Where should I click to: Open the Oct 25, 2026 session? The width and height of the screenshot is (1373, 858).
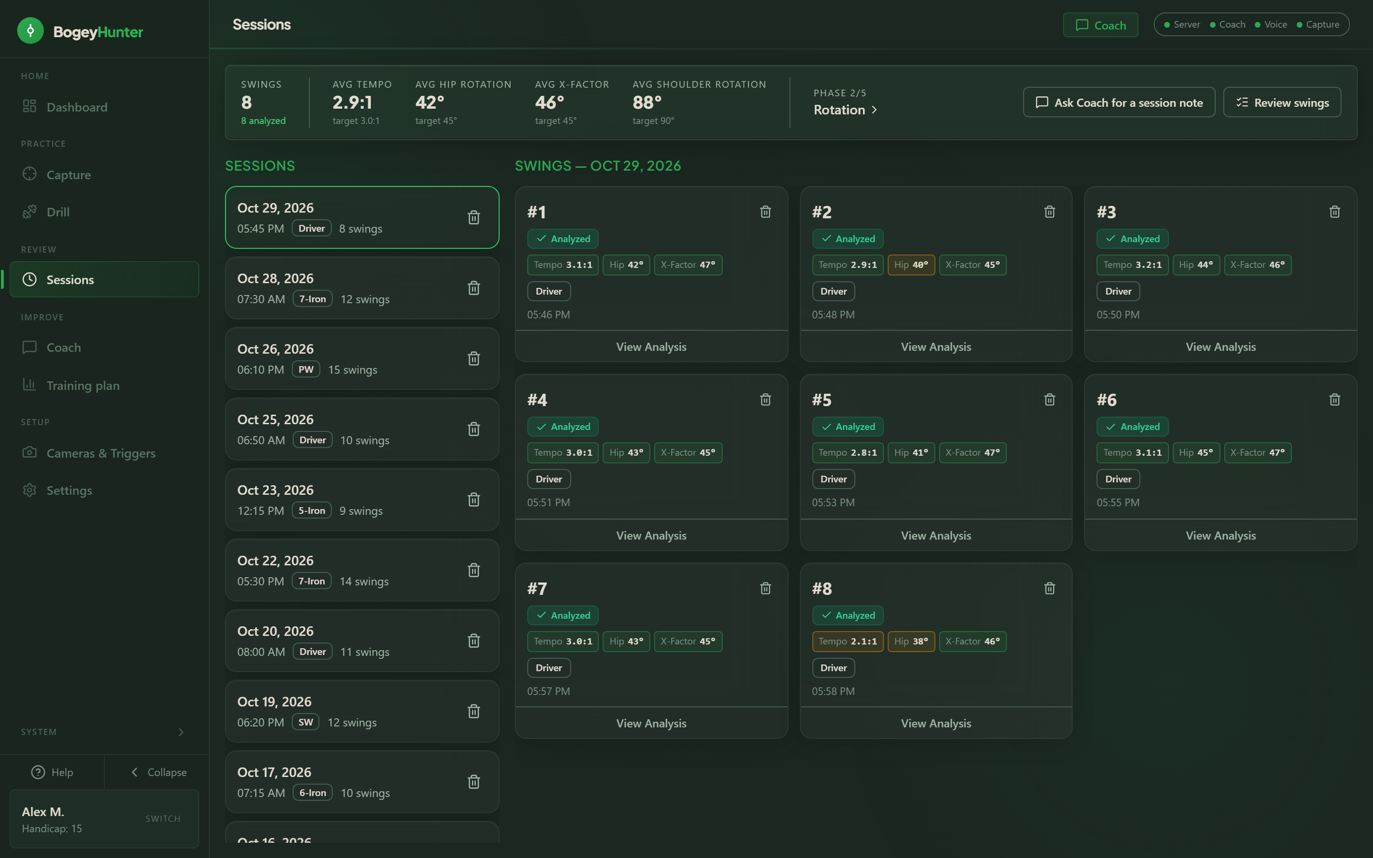coord(362,429)
